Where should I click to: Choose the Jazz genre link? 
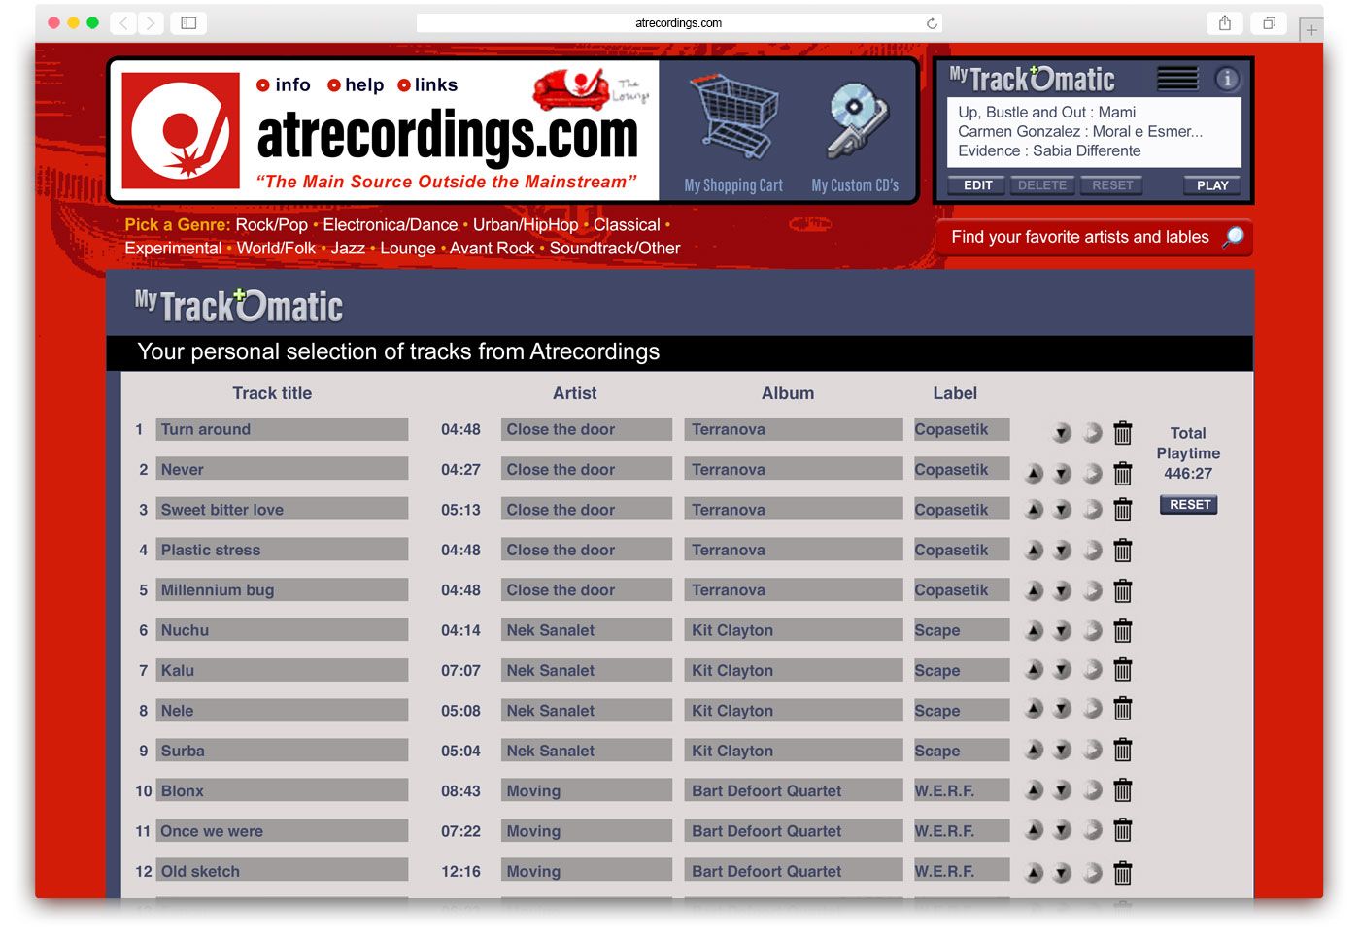point(348,249)
